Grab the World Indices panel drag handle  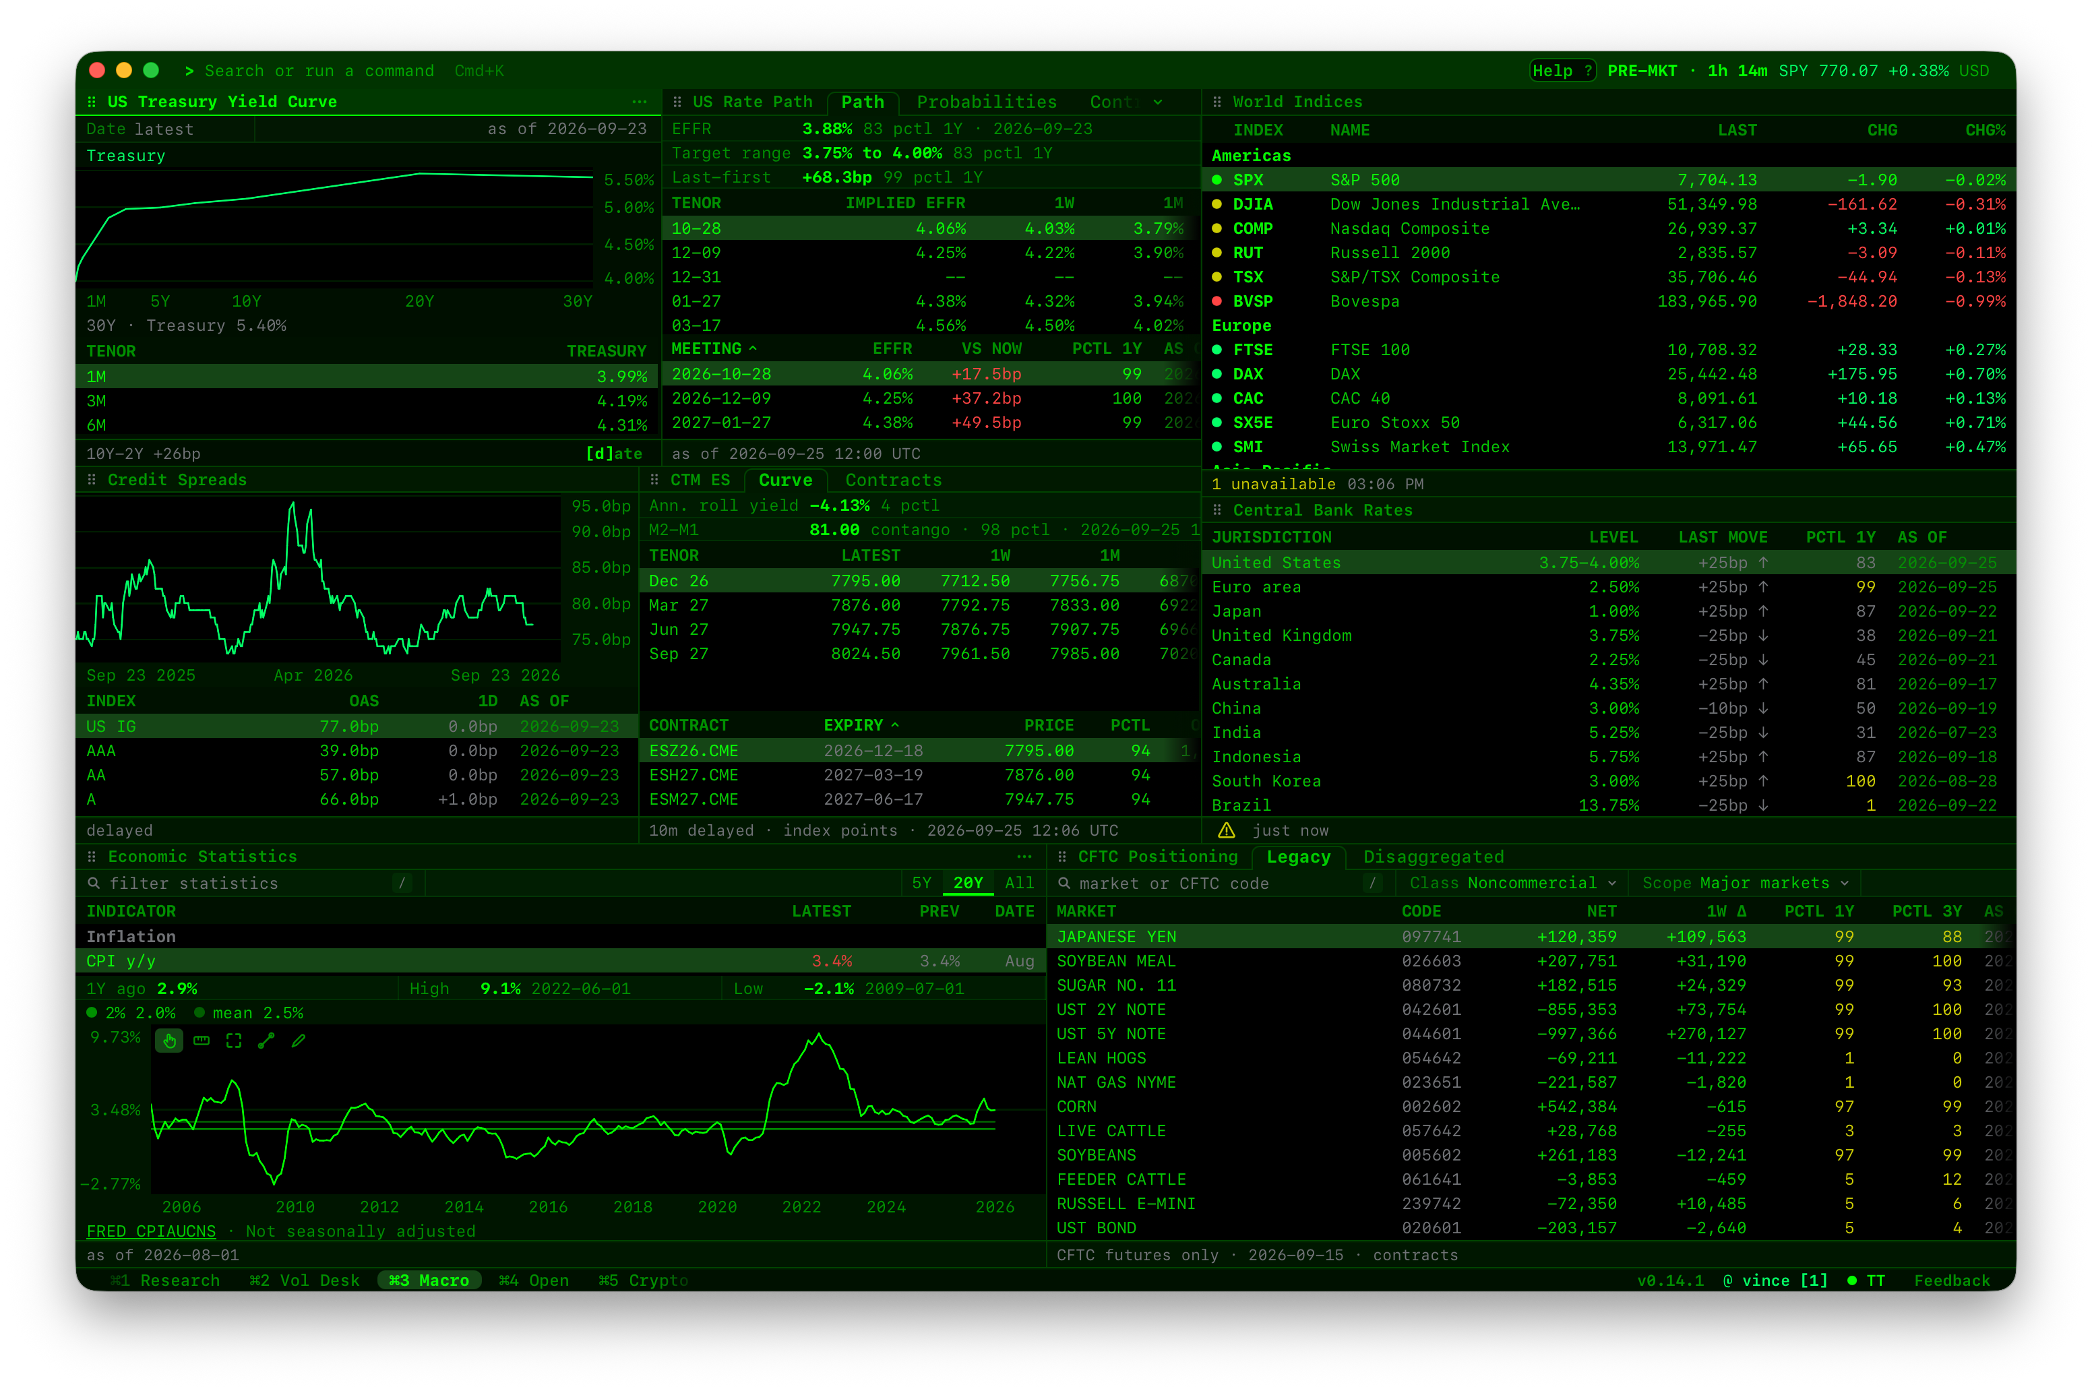(x=1217, y=102)
